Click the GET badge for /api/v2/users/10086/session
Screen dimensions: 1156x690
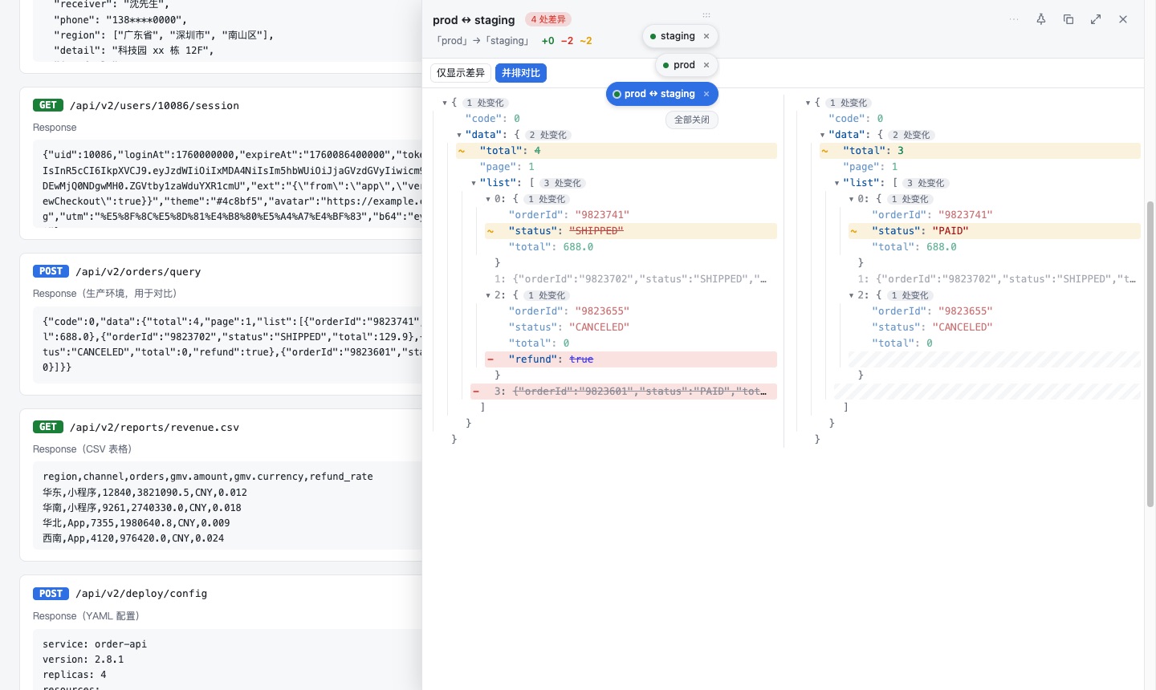click(48, 105)
